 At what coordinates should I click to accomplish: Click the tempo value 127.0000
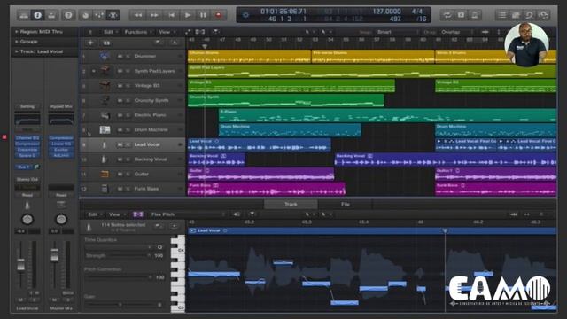386,12
